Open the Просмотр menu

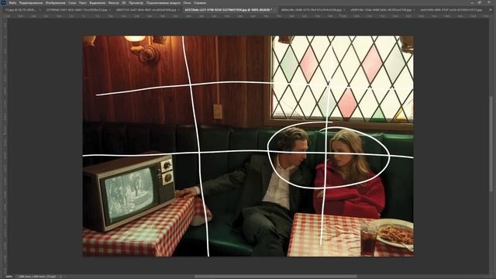point(136,3)
